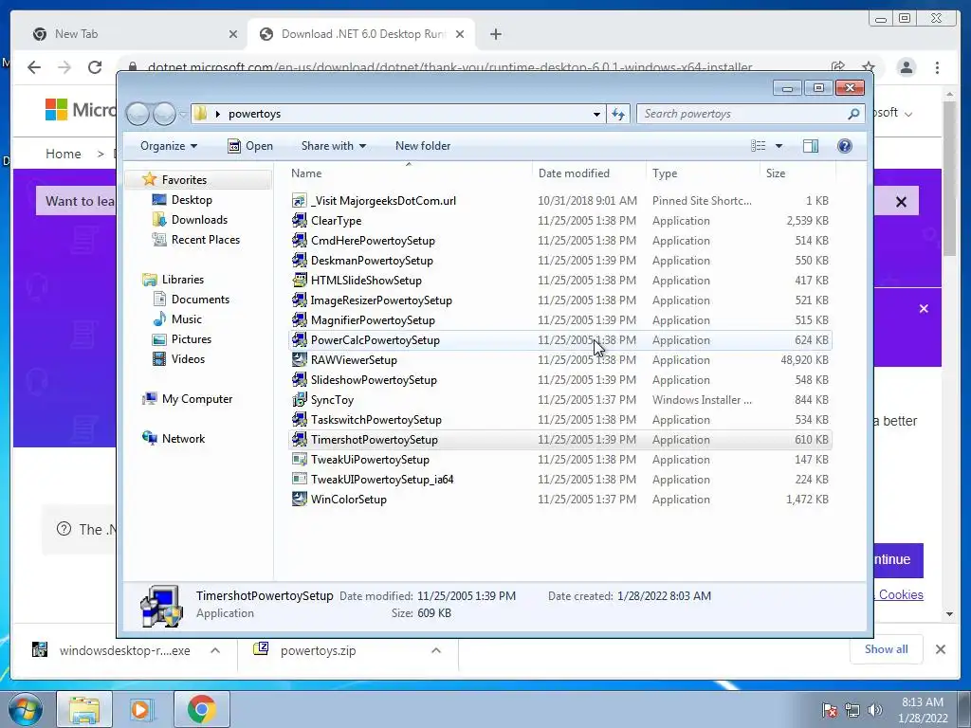The image size is (971, 728).
Task: Open Windows Start orb
Action: pyautogui.click(x=25, y=709)
